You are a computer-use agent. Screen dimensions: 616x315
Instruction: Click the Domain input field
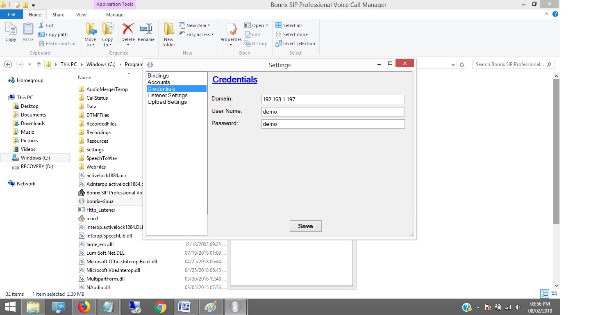click(333, 99)
